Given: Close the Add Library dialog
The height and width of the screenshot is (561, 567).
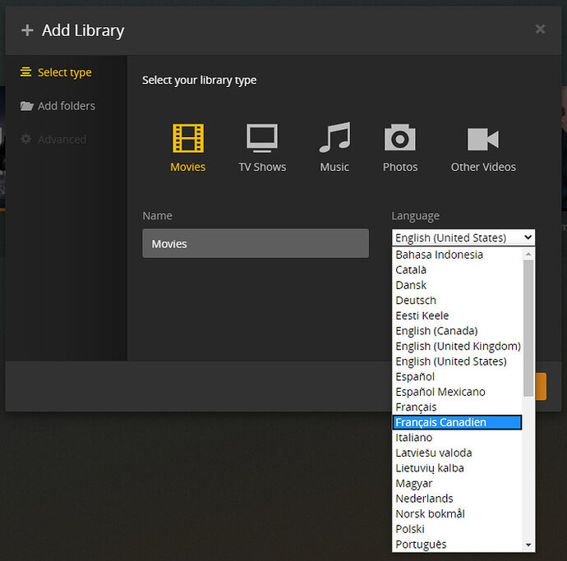Looking at the screenshot, I should pyautogui.click(x=540, y=29).
